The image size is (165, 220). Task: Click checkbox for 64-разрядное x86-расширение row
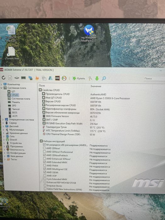44,145
